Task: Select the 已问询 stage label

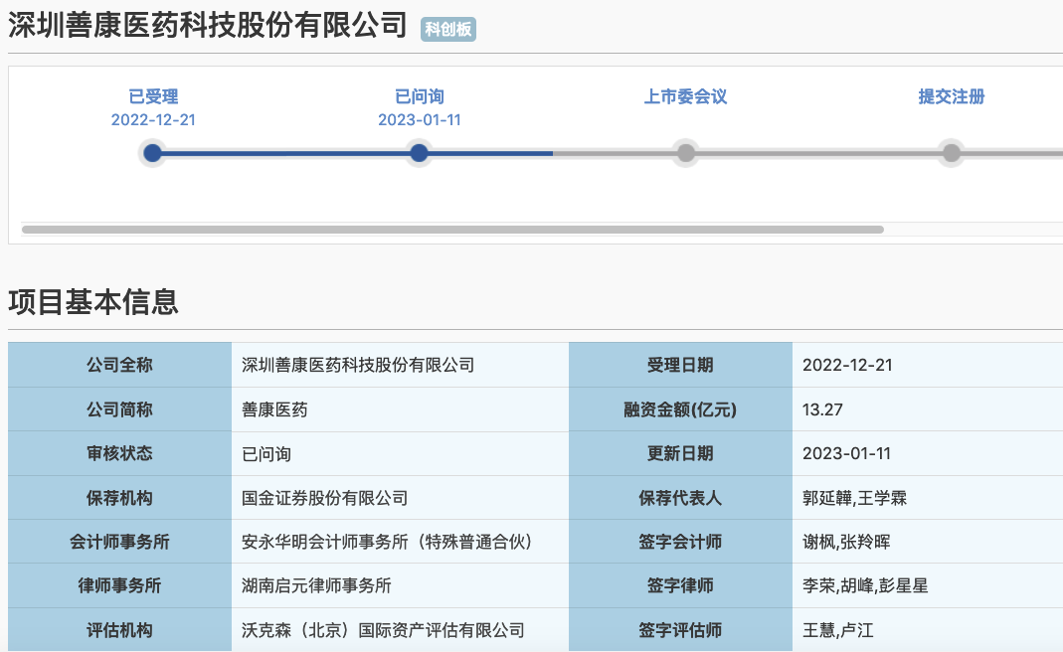Action: (x=419, y=96)
